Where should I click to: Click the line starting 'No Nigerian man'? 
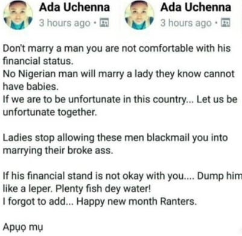tap(119, 74)
